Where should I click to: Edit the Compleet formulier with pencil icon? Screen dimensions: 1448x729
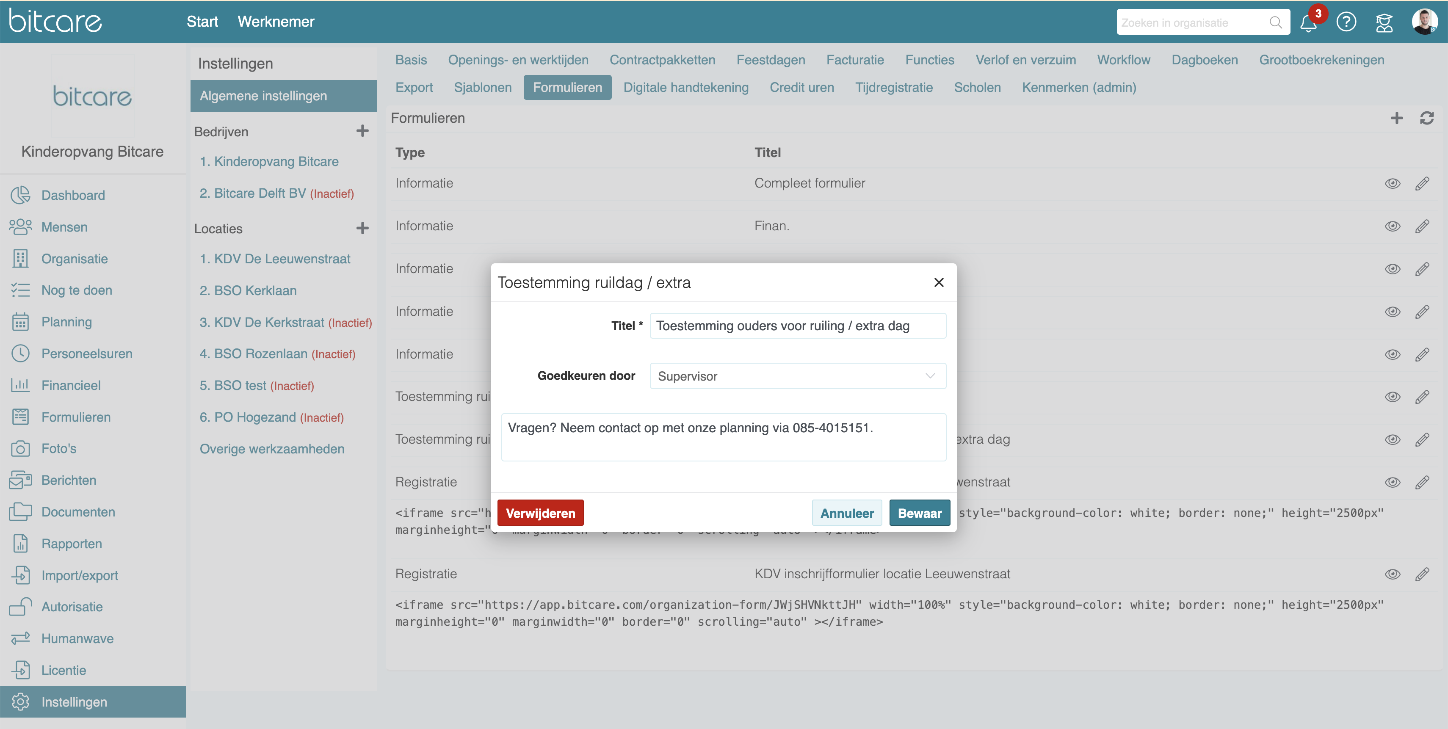point(1422,183)
